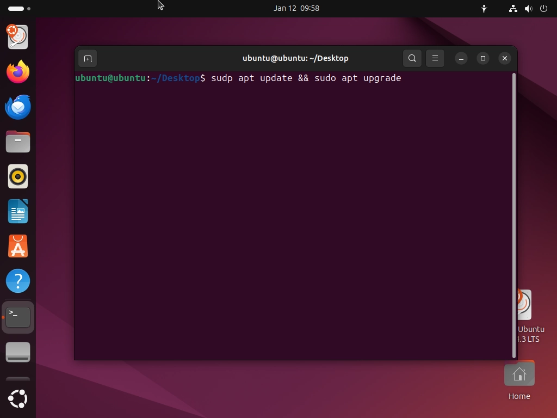Image resolution: width=557 pixels, height=418 pixels.
Task: Click the green "ubuntu@ubuntu" prompt text
Action: tap(110, 78)
